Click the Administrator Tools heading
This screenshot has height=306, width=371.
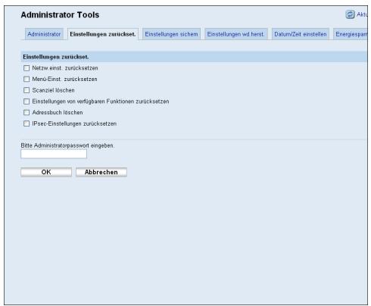(60, 15)
